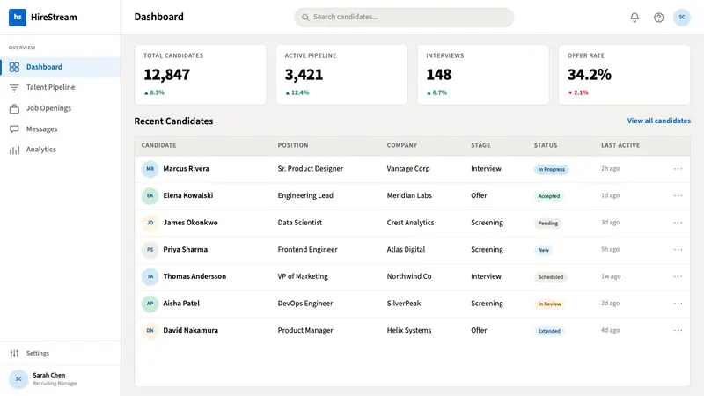
Task: Open the SC profile avatar in header
Action: click(681, 17)
